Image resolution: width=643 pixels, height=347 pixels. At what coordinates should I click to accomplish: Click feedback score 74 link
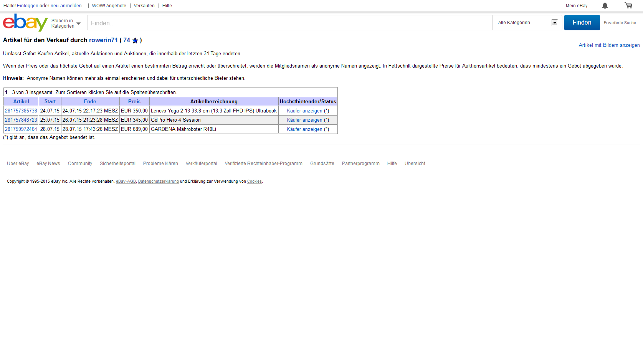(x=127, y=40)
